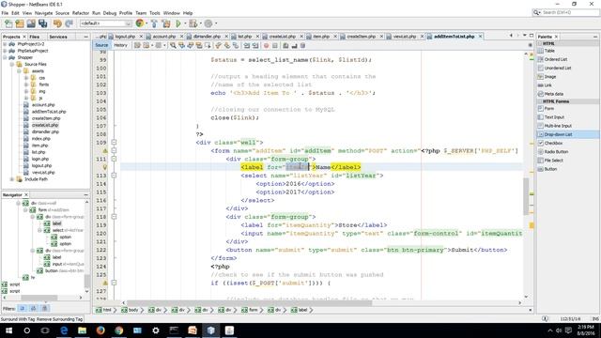This screenshot has height=338, width=601.
Task: Open the Refactor menu
Action: [81, 13]
